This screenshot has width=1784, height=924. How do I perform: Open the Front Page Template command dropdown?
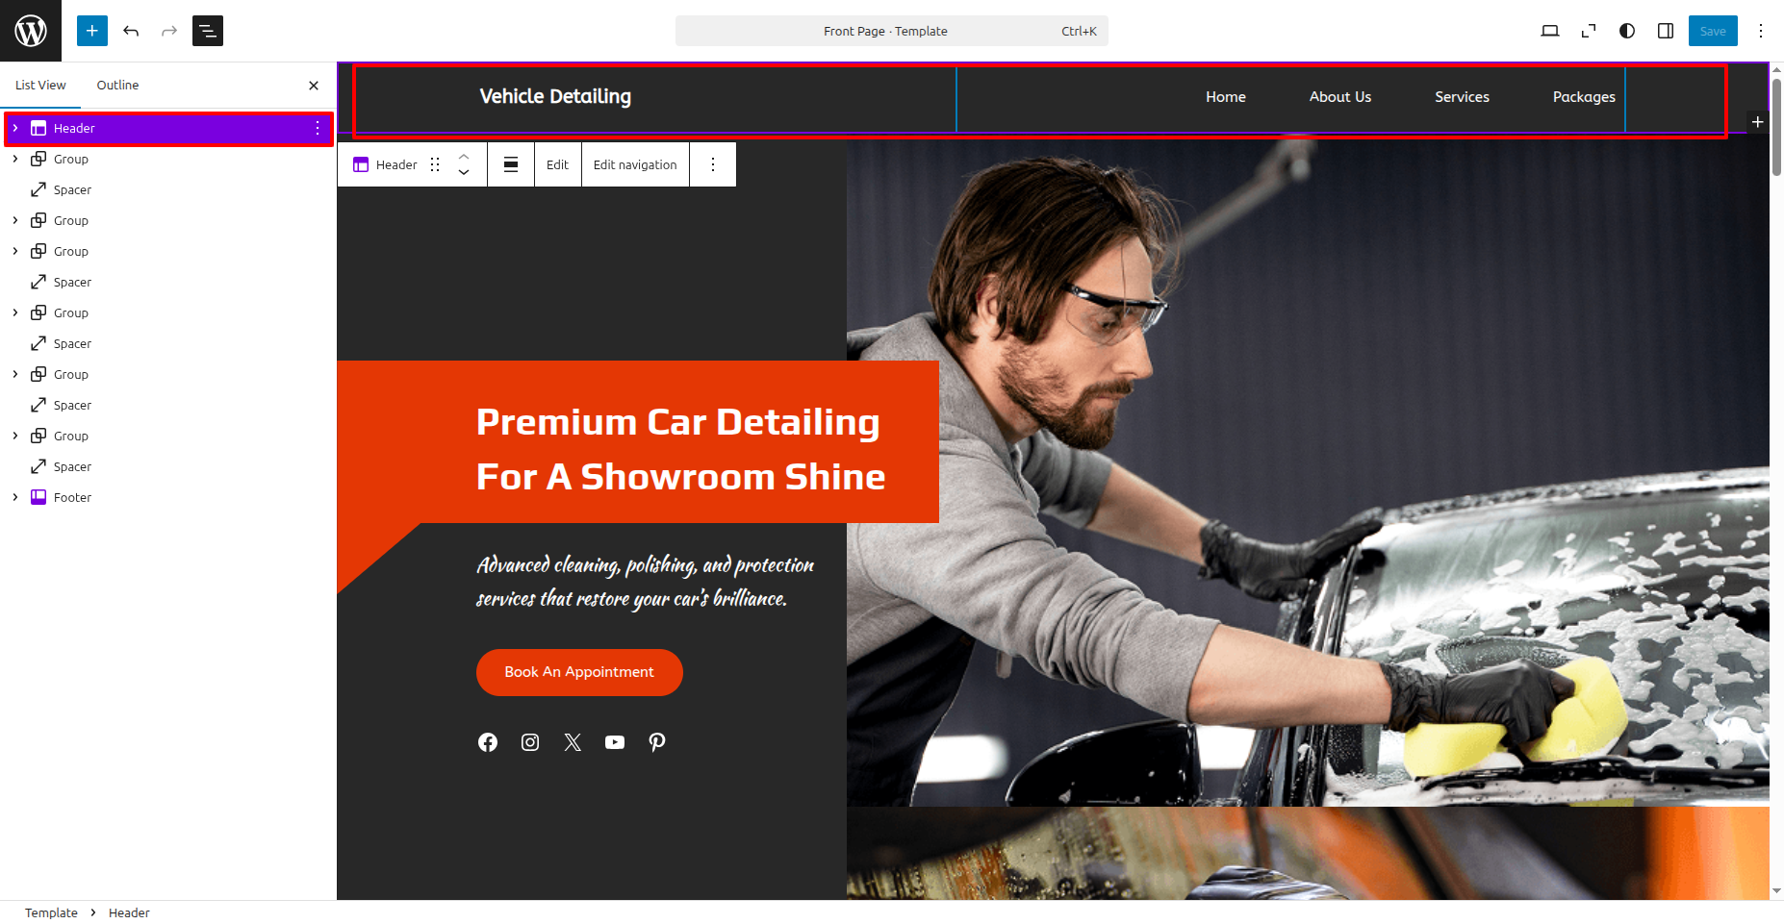[x=892, y=31]
